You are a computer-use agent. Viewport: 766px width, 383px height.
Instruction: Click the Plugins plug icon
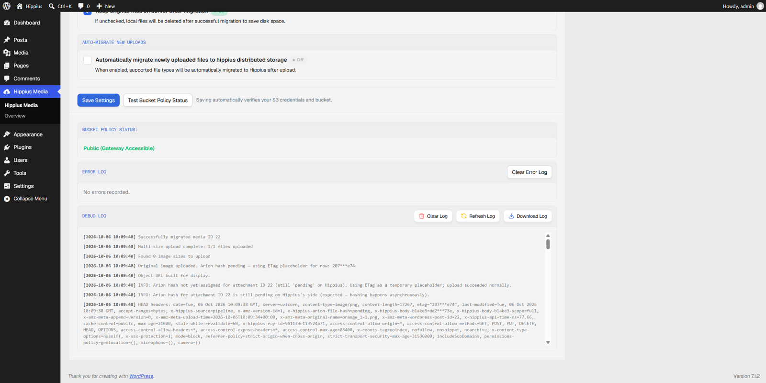(7, 147)
